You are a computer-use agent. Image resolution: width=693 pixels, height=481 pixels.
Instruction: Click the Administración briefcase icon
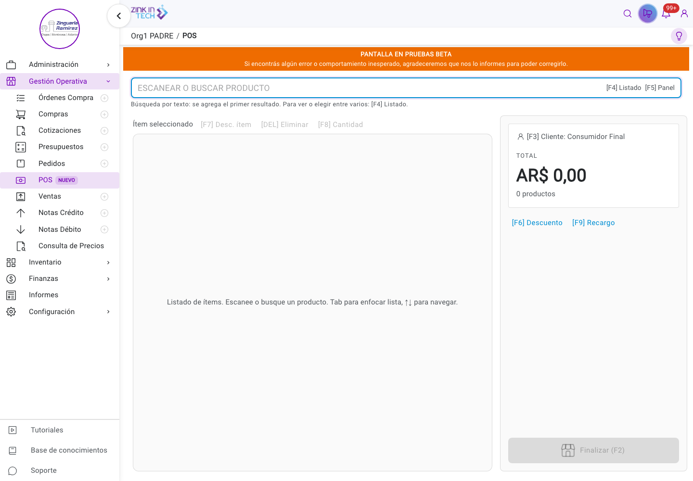pyautogui.click(x=11, y=64)
